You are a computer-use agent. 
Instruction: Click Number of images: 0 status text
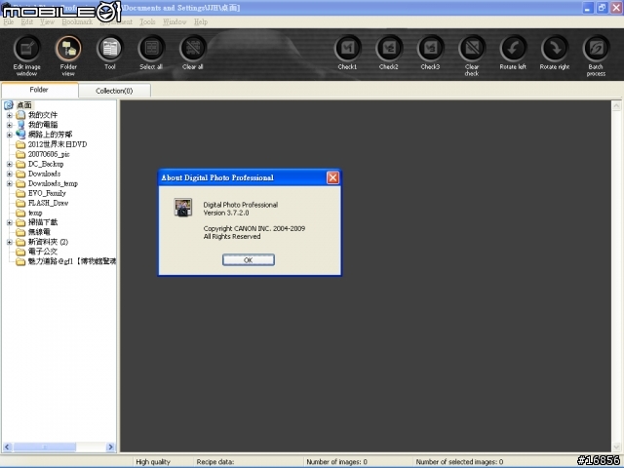tap(336, 461)
